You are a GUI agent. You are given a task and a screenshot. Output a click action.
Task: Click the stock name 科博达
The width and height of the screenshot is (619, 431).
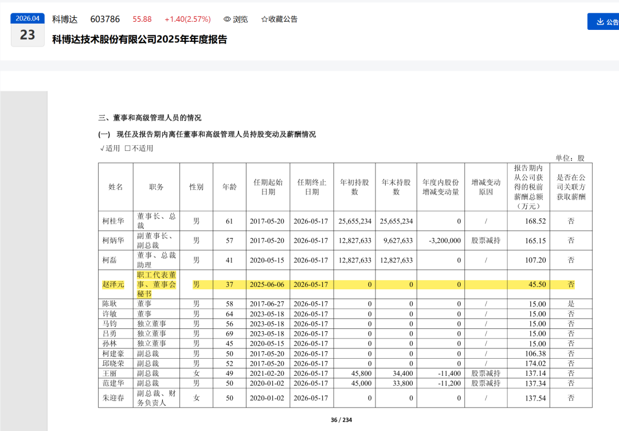pos(65,19)
